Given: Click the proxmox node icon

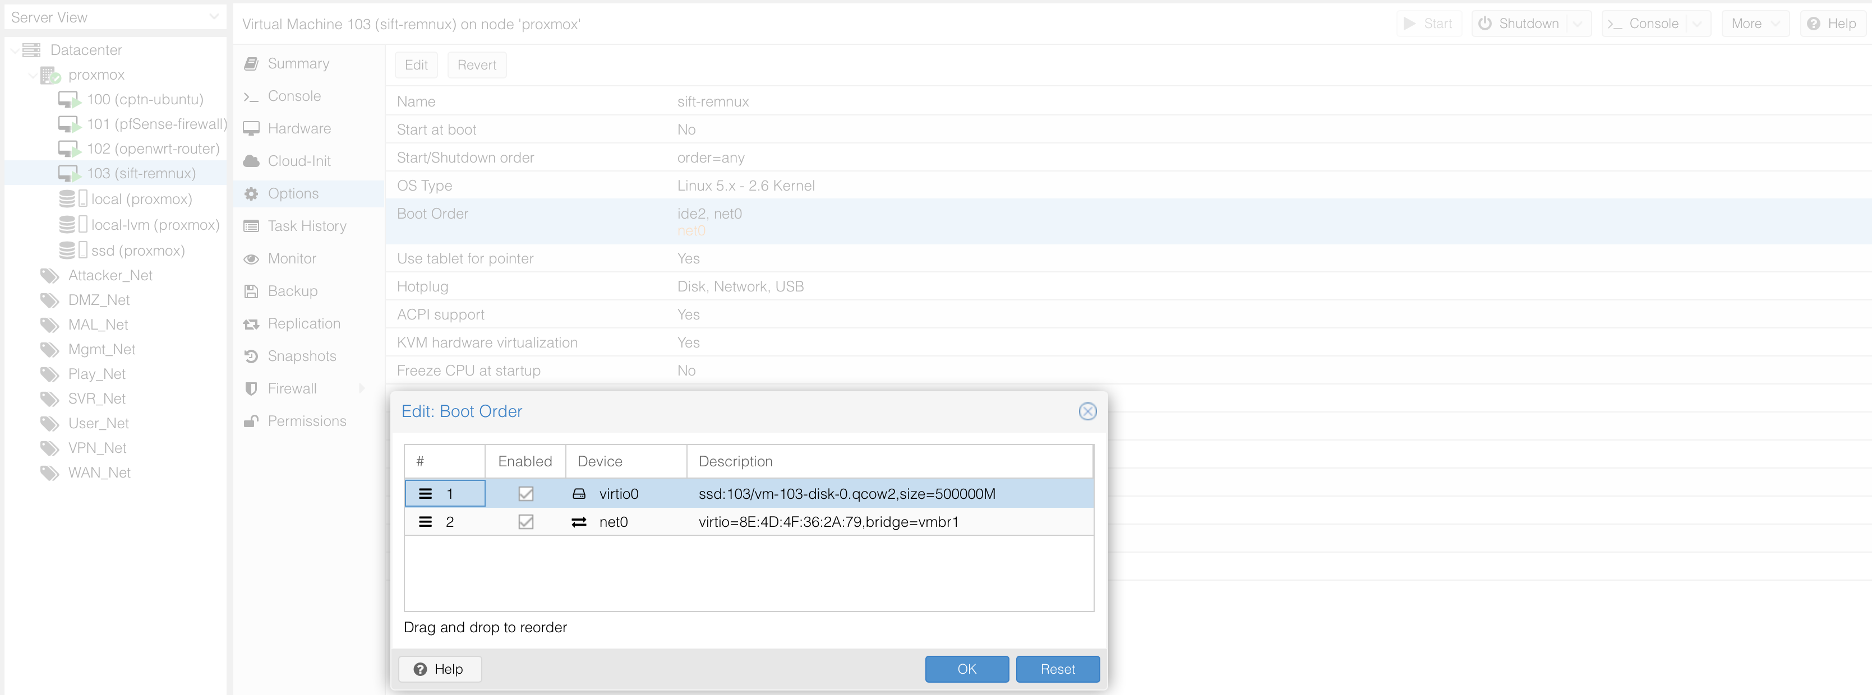Looking at the screenshot, I should [50, 75].
